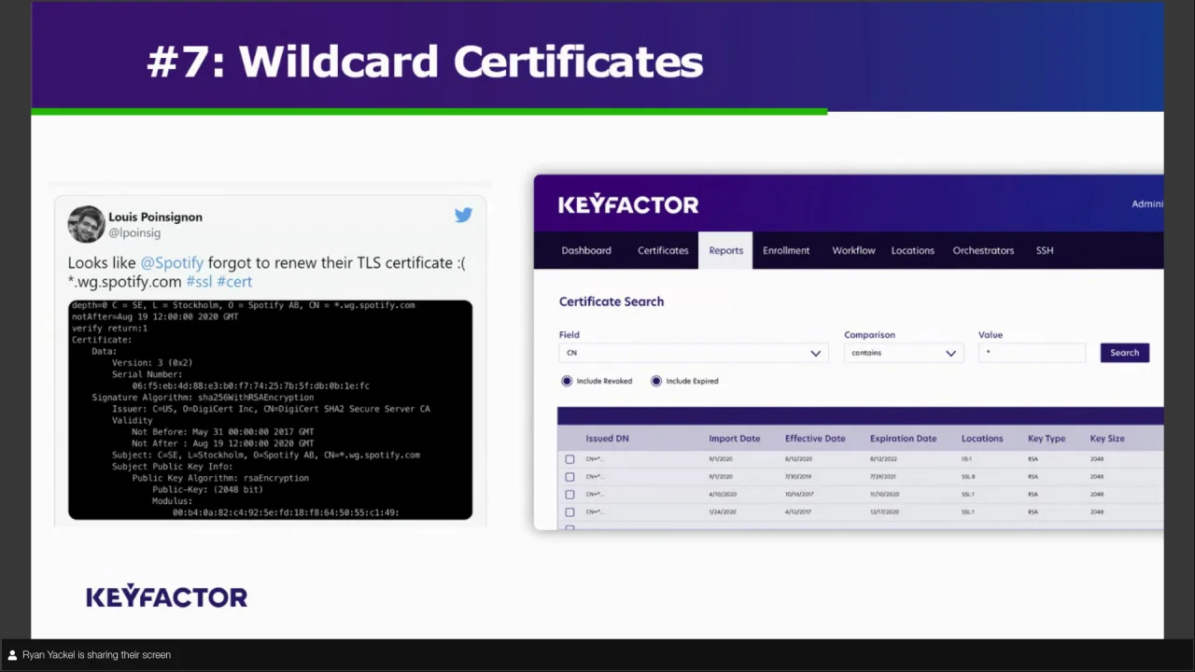
Task: Select the SSH tab
Action: [x=1045, y=250]
